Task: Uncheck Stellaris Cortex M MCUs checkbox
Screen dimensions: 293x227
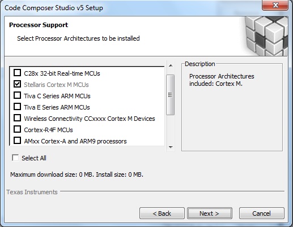Action: coord(17,84)
